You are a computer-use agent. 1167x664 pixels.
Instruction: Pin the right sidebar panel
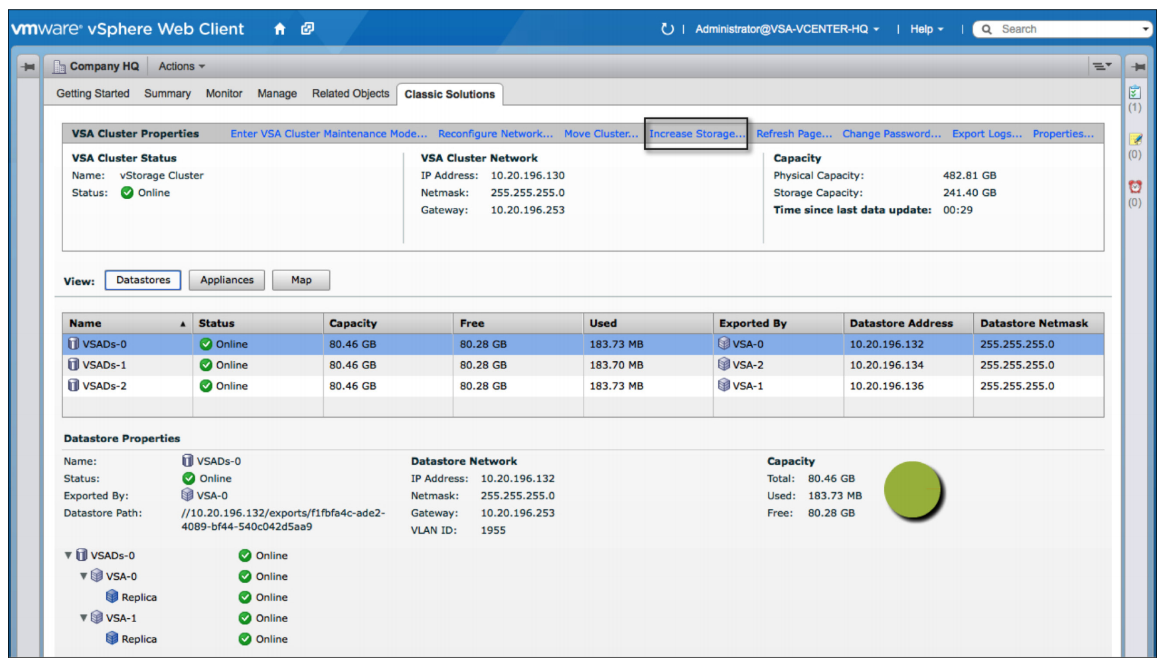(1139, 66)
